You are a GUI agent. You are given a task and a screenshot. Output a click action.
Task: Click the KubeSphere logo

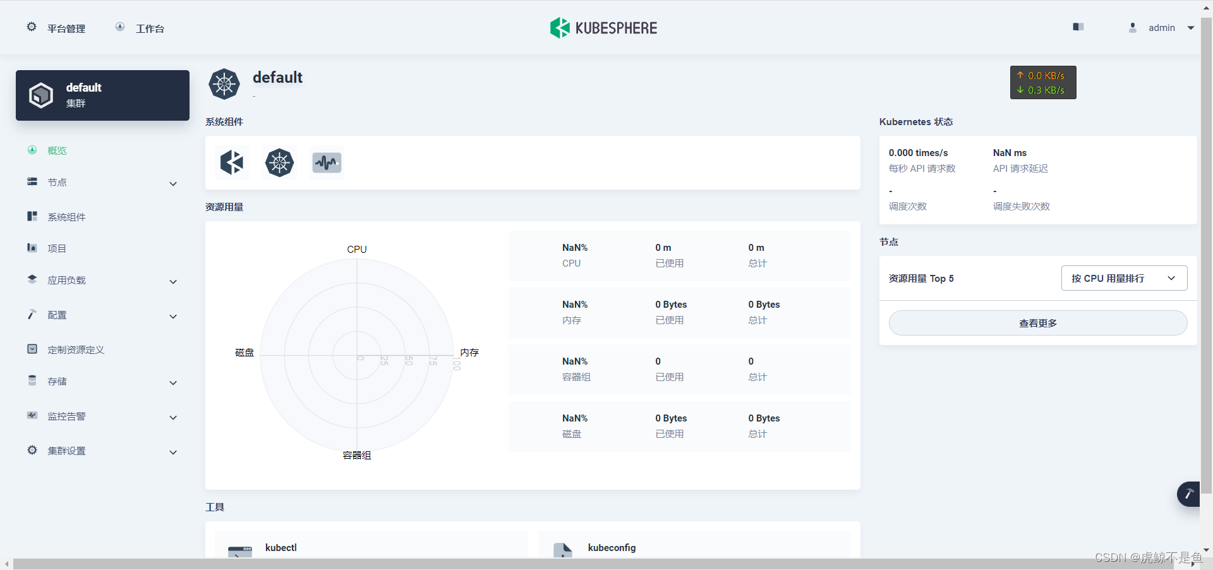pyautogui.click(x=603, y=28)
